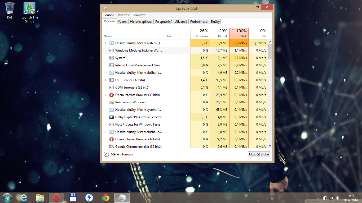
Task: Expand Hostitel služby: Místní služba (o... row
Action: click(x=105, y=132)
